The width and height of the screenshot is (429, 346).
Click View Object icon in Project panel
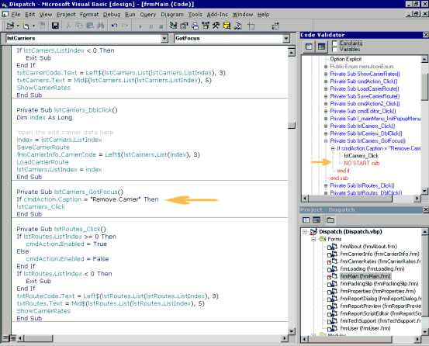[x=317, y=220]
